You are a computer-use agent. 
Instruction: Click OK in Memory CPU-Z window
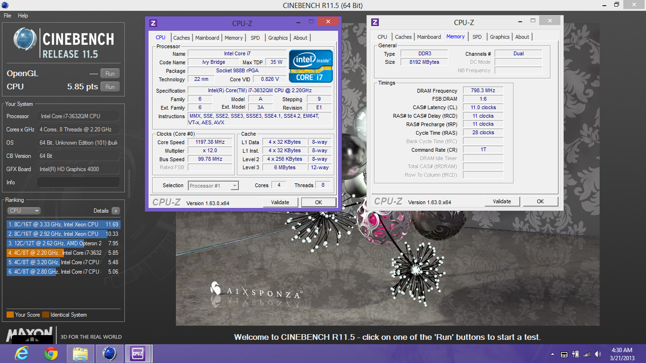pos(541,201)
